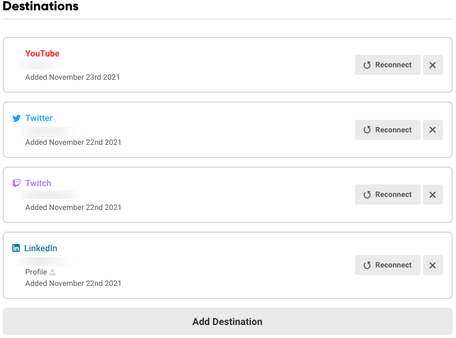The width and height of the screenshot is (456, 338).
Task: Click the reconnect refresh icon for Twitter
Action: click(x=366, y=130)
